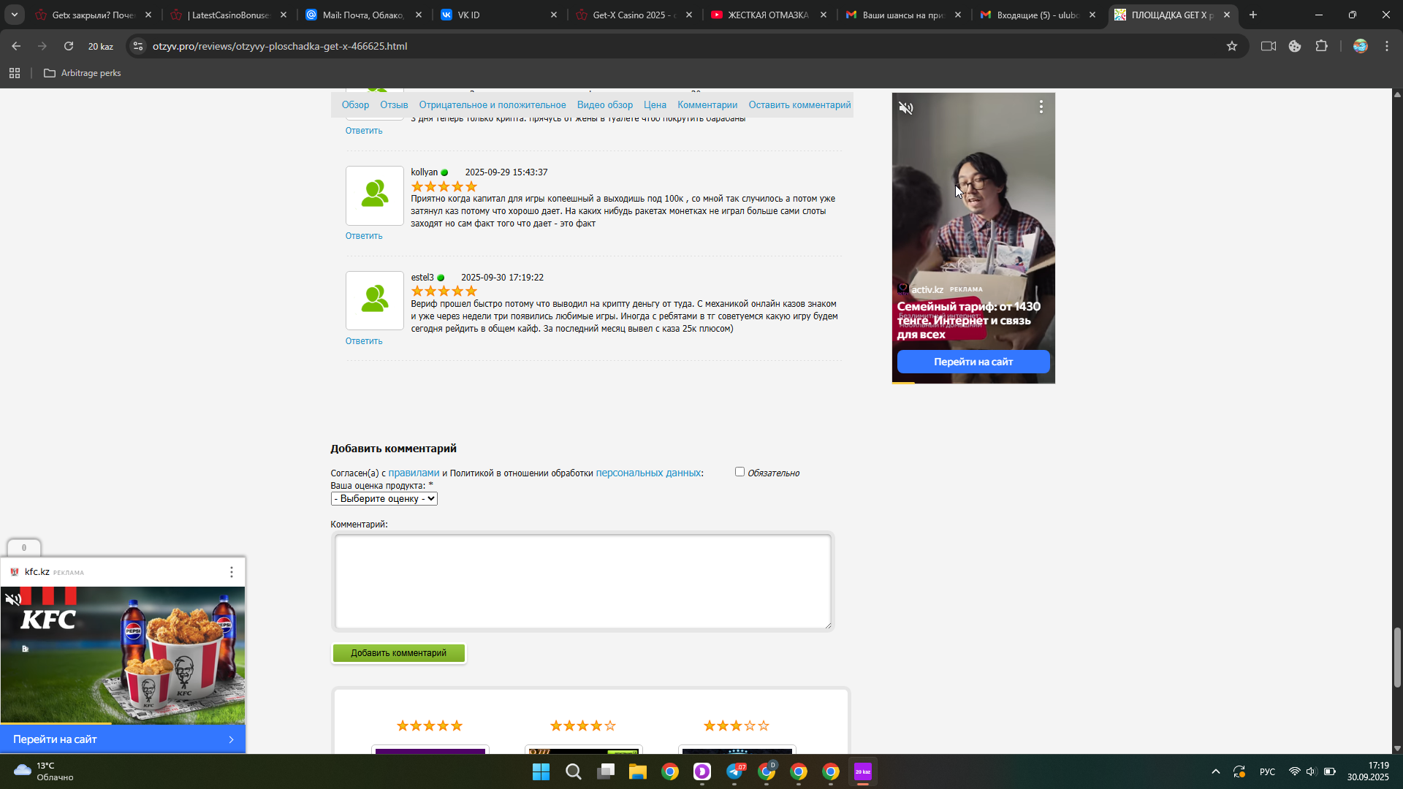Submit with Добавить комментарий button
The height and width of the screenshot is (789, 1403).
point(398,653)
